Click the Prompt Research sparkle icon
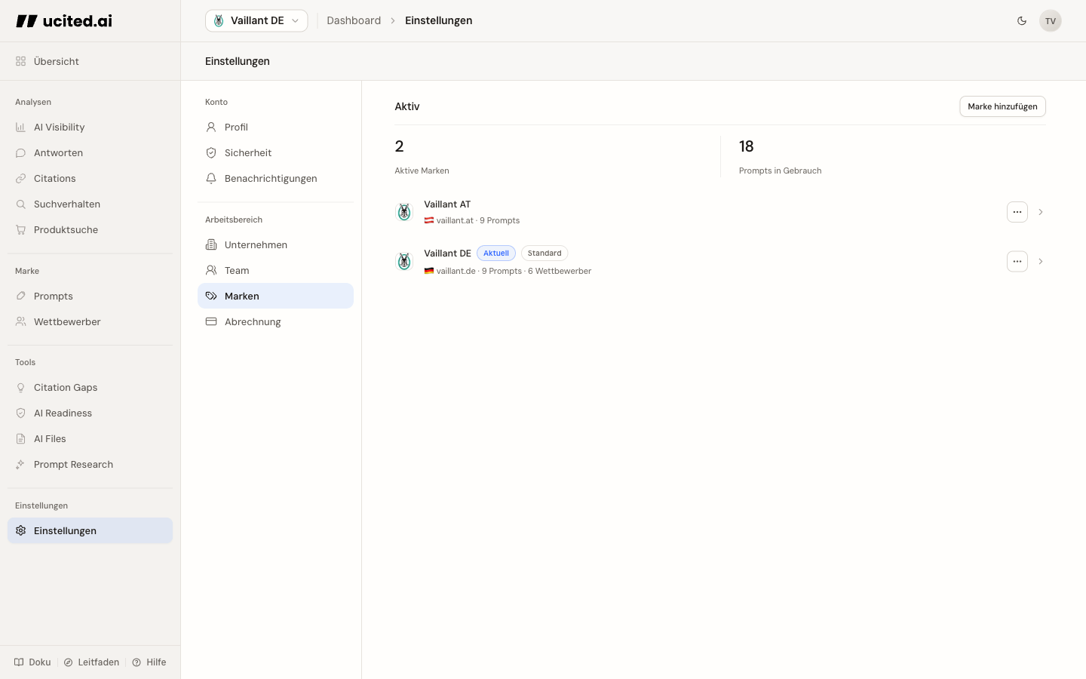This screenshot has height=679, width=1086. click(x=21, y=464)
